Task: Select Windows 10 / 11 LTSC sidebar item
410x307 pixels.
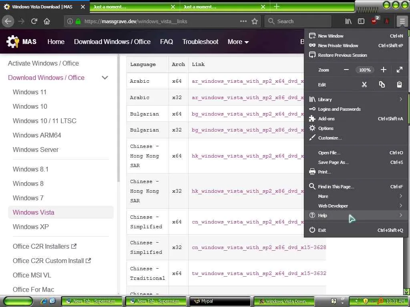Action: [x=44, y=121]
